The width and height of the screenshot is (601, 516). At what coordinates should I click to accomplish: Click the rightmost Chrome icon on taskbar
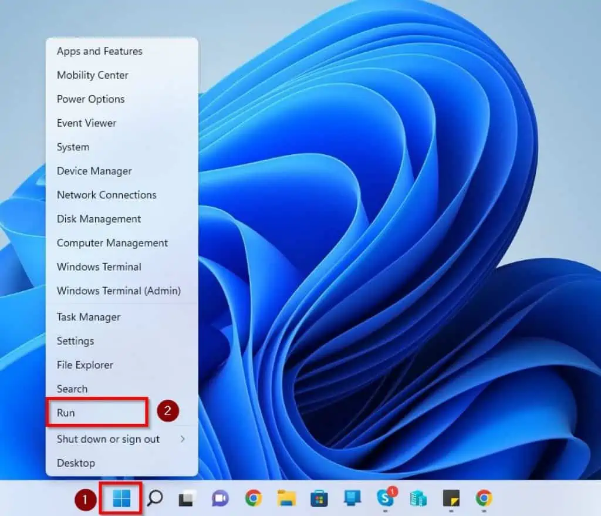pos(484,499)
